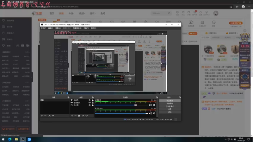The height and width of the screenshot is (142, 253).
Task: Go to Douyu 首页 home link
Action: [52, 13]
